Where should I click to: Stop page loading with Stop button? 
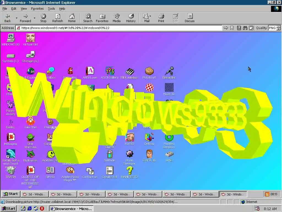coord(43,18)
